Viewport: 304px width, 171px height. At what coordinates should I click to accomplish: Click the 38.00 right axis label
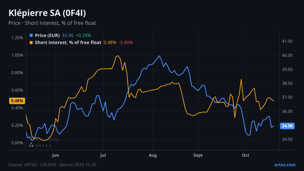tap(287, 83)
